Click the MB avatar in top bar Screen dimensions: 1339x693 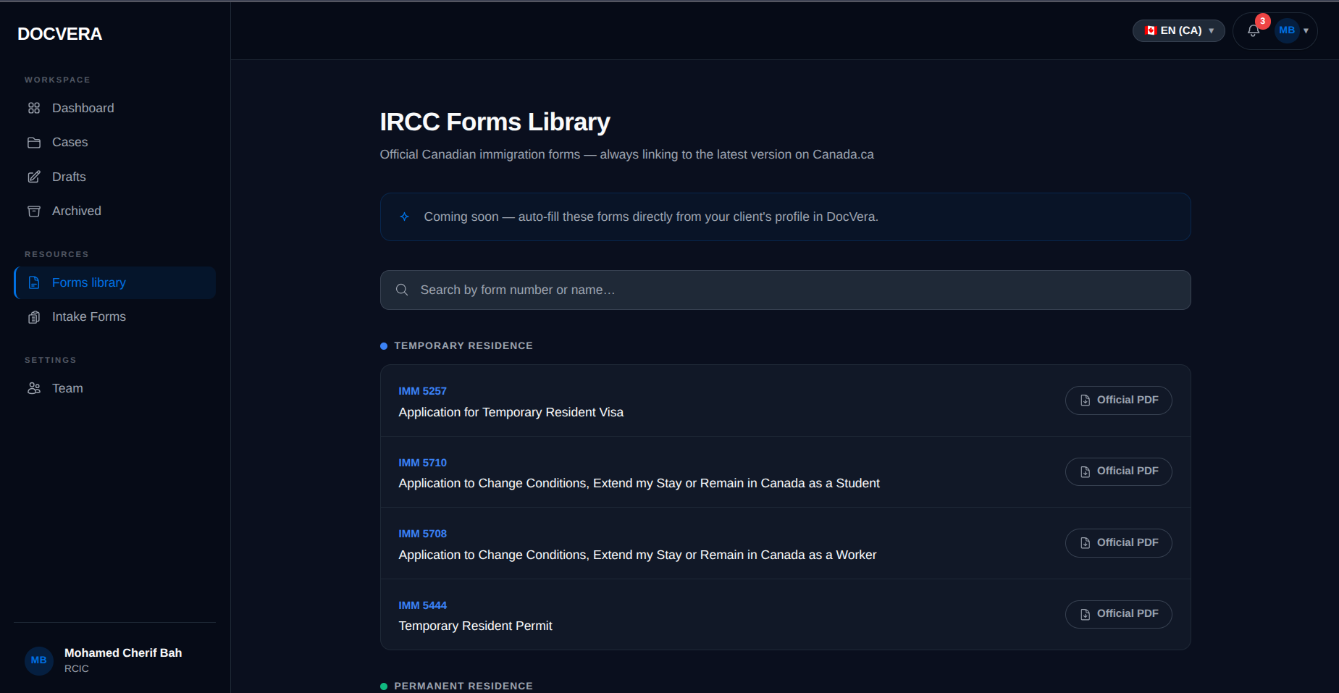click(1287, 30)
